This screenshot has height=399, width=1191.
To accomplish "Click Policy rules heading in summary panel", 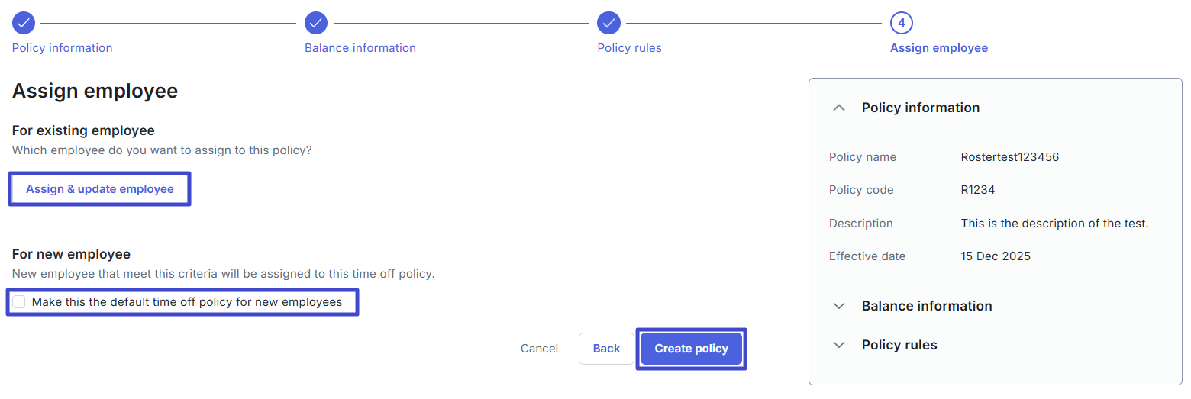I will pyautogui.click(x=899, y=345).
